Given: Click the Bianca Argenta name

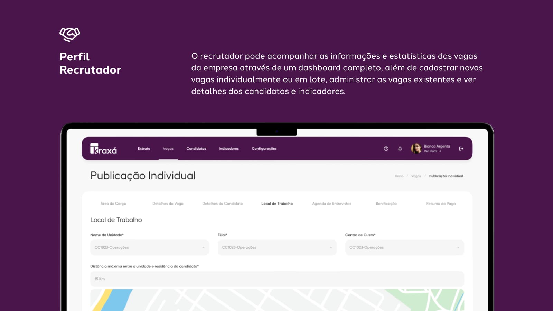Looking at the screenshot, I should [x=437, y=146].
